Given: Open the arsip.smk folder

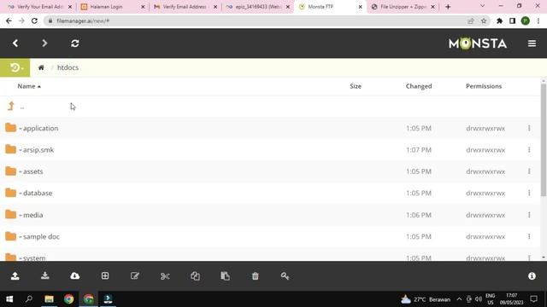Looking at the screenshot, I should tap(38, 150).
